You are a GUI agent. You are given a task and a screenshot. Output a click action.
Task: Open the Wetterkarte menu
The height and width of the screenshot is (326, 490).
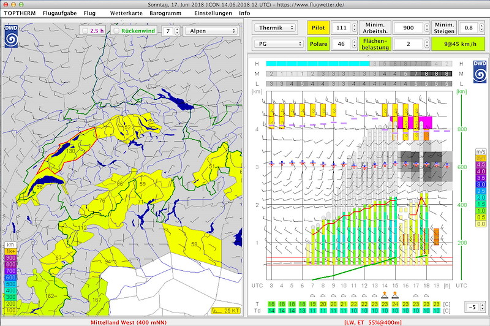click(126, 13)
